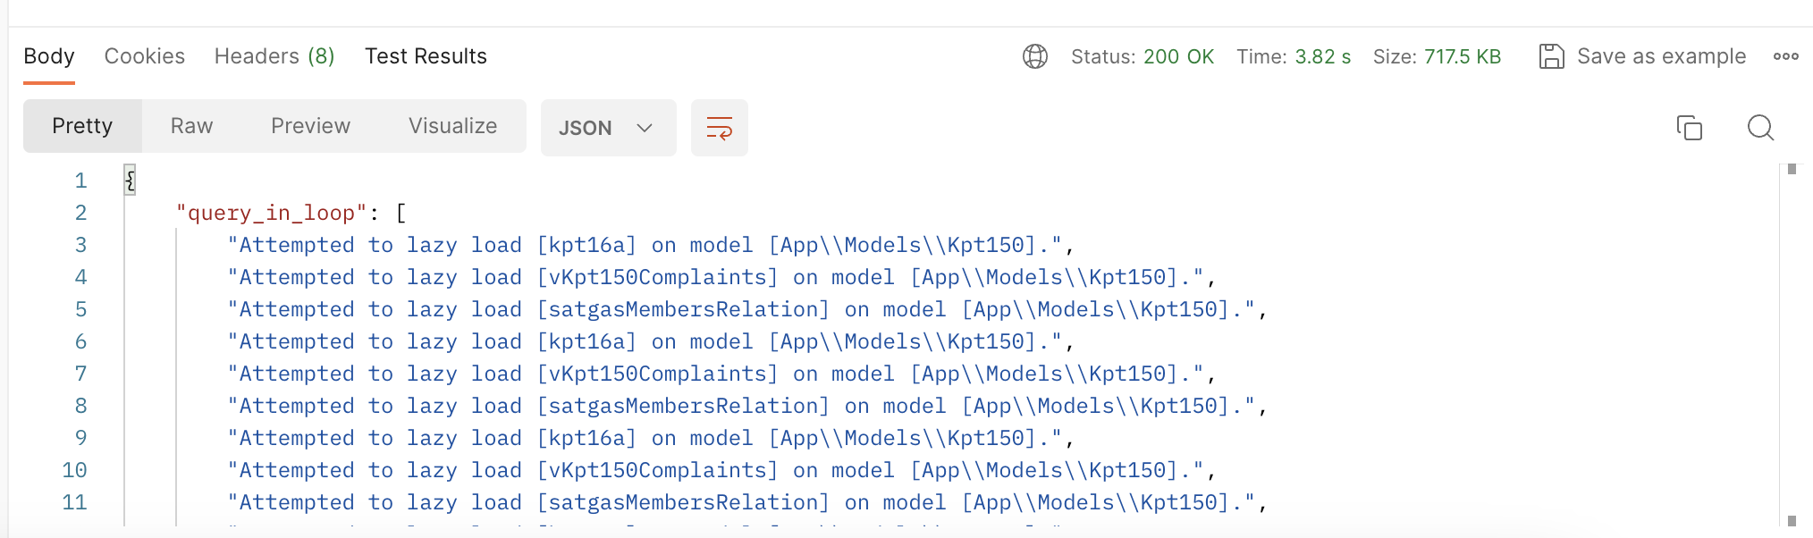The image size is (1813, 538).
Task: Open the three-dot more options menu
Action: tap(1785, 56)
